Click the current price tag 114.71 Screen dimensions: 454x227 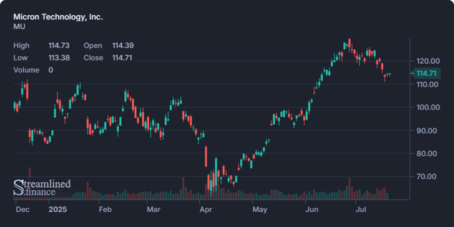pos(426,73)
